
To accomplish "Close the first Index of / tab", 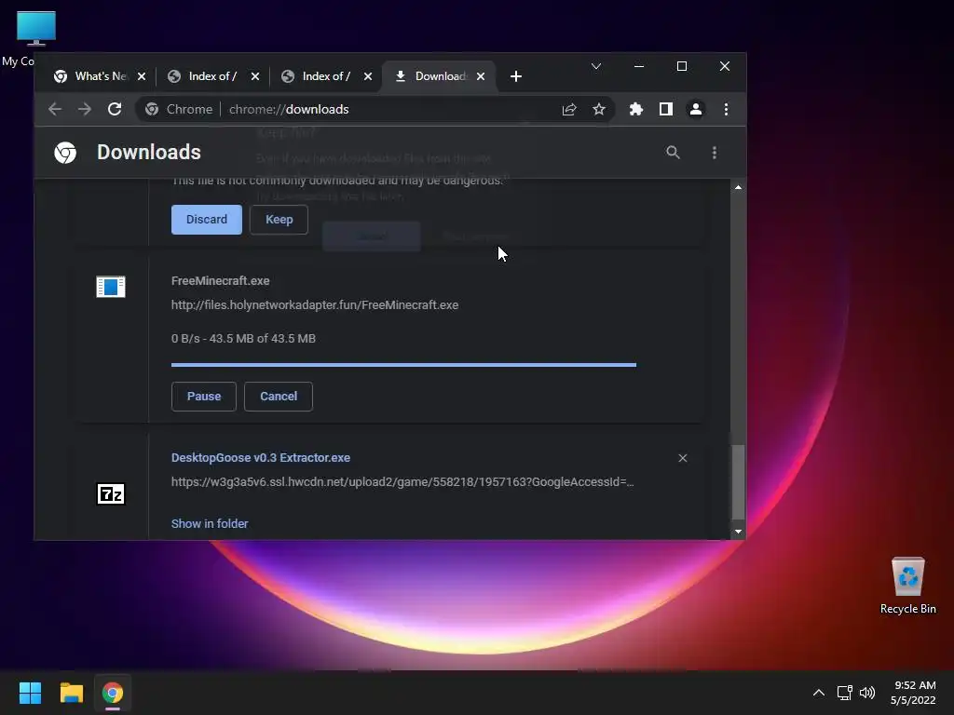I will 255,76.
